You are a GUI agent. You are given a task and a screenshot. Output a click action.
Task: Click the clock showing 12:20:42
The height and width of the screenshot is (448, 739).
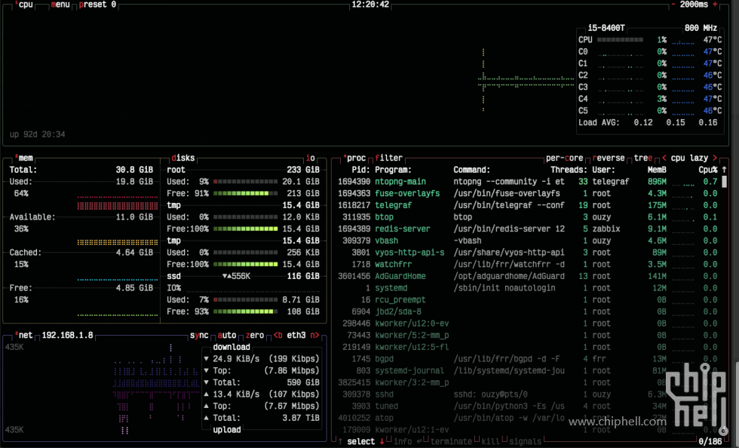coord(370,5)
